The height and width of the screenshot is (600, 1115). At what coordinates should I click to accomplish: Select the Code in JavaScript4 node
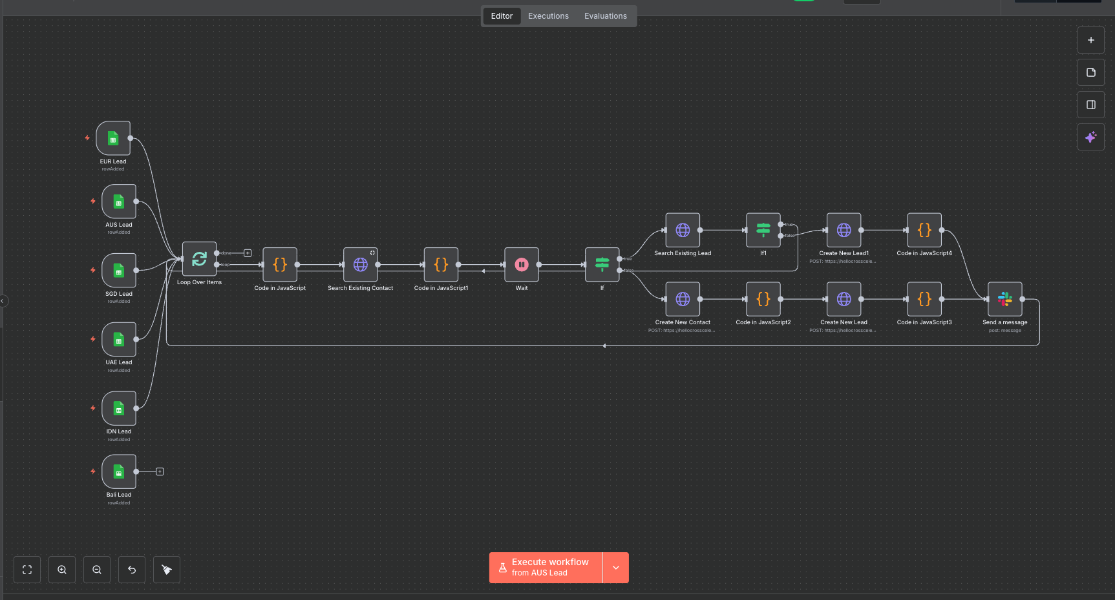pyautogui.click(x=924, y=230)
